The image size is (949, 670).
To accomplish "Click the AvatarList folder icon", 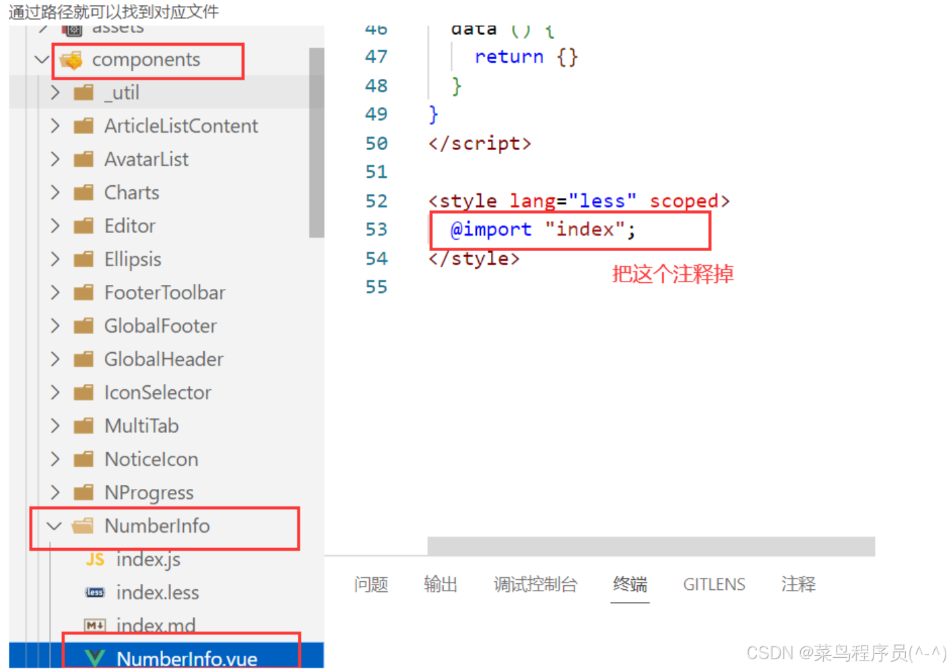I will click(x=84, y=160).
